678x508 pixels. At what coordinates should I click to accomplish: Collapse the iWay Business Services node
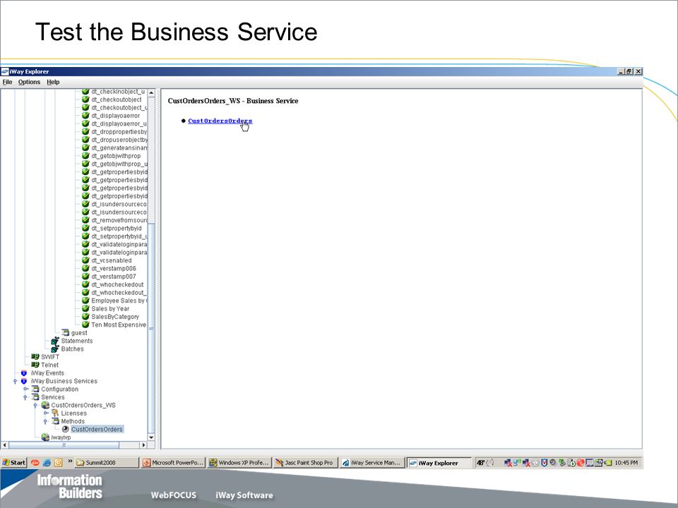15,382
